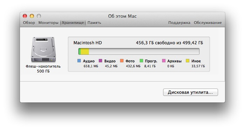Click the green Прогр. color swatch

141,61
